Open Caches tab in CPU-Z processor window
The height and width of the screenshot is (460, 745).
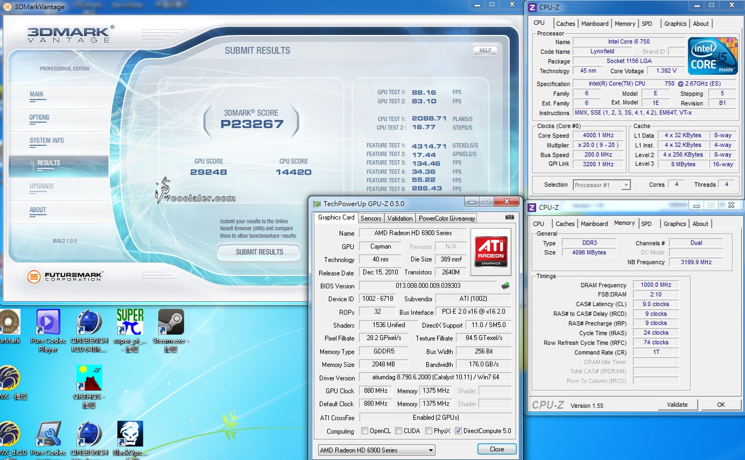pos(565,23)
